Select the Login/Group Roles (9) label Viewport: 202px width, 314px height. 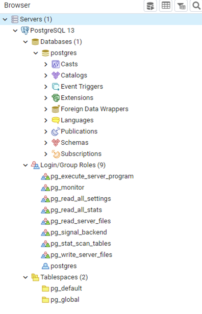[73, 165]
